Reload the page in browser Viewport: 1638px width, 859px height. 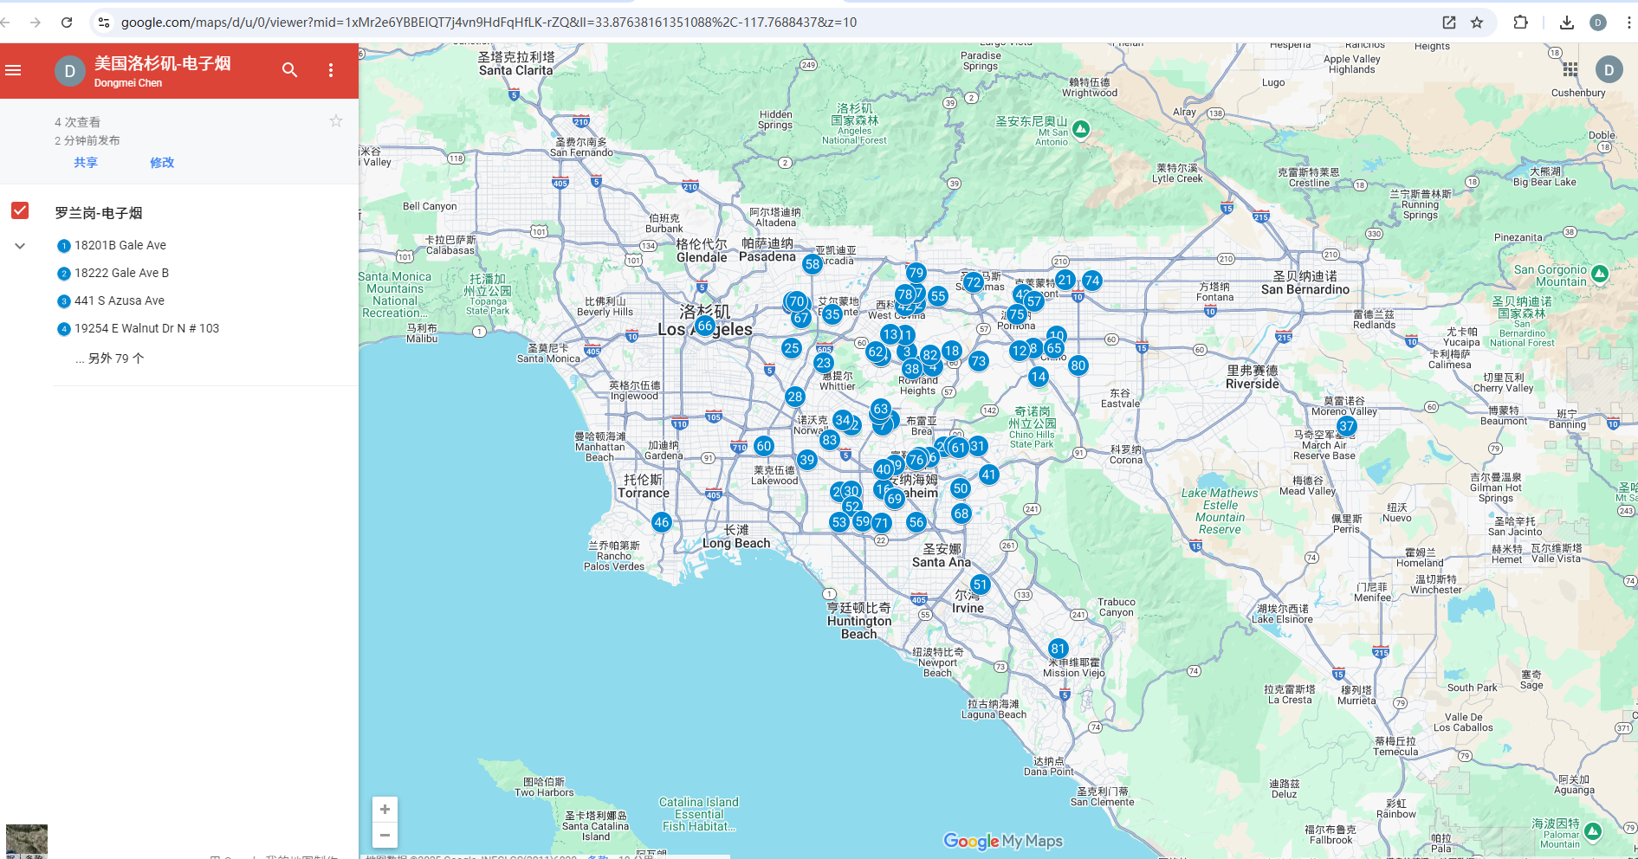pos(67,23)
